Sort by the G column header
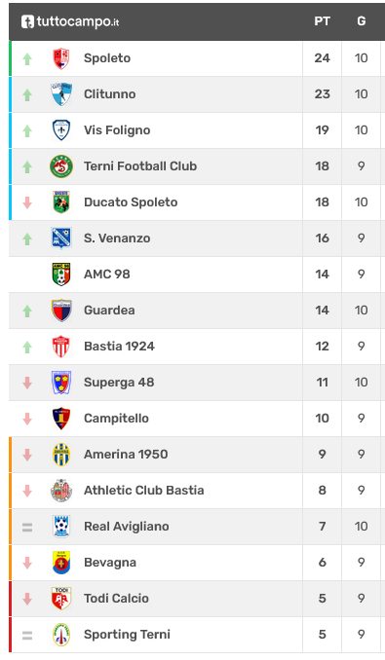Viewport: 385px width, 660px height. click(x=361, y=21)
